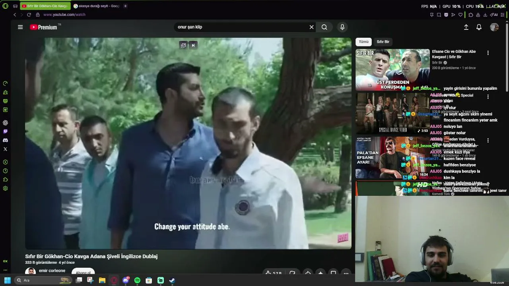Image resolution: width=509 pixels, height=286 pixels.
Task: Open the 'emir corleone' channel link
Action: click(x=52, y=271)
